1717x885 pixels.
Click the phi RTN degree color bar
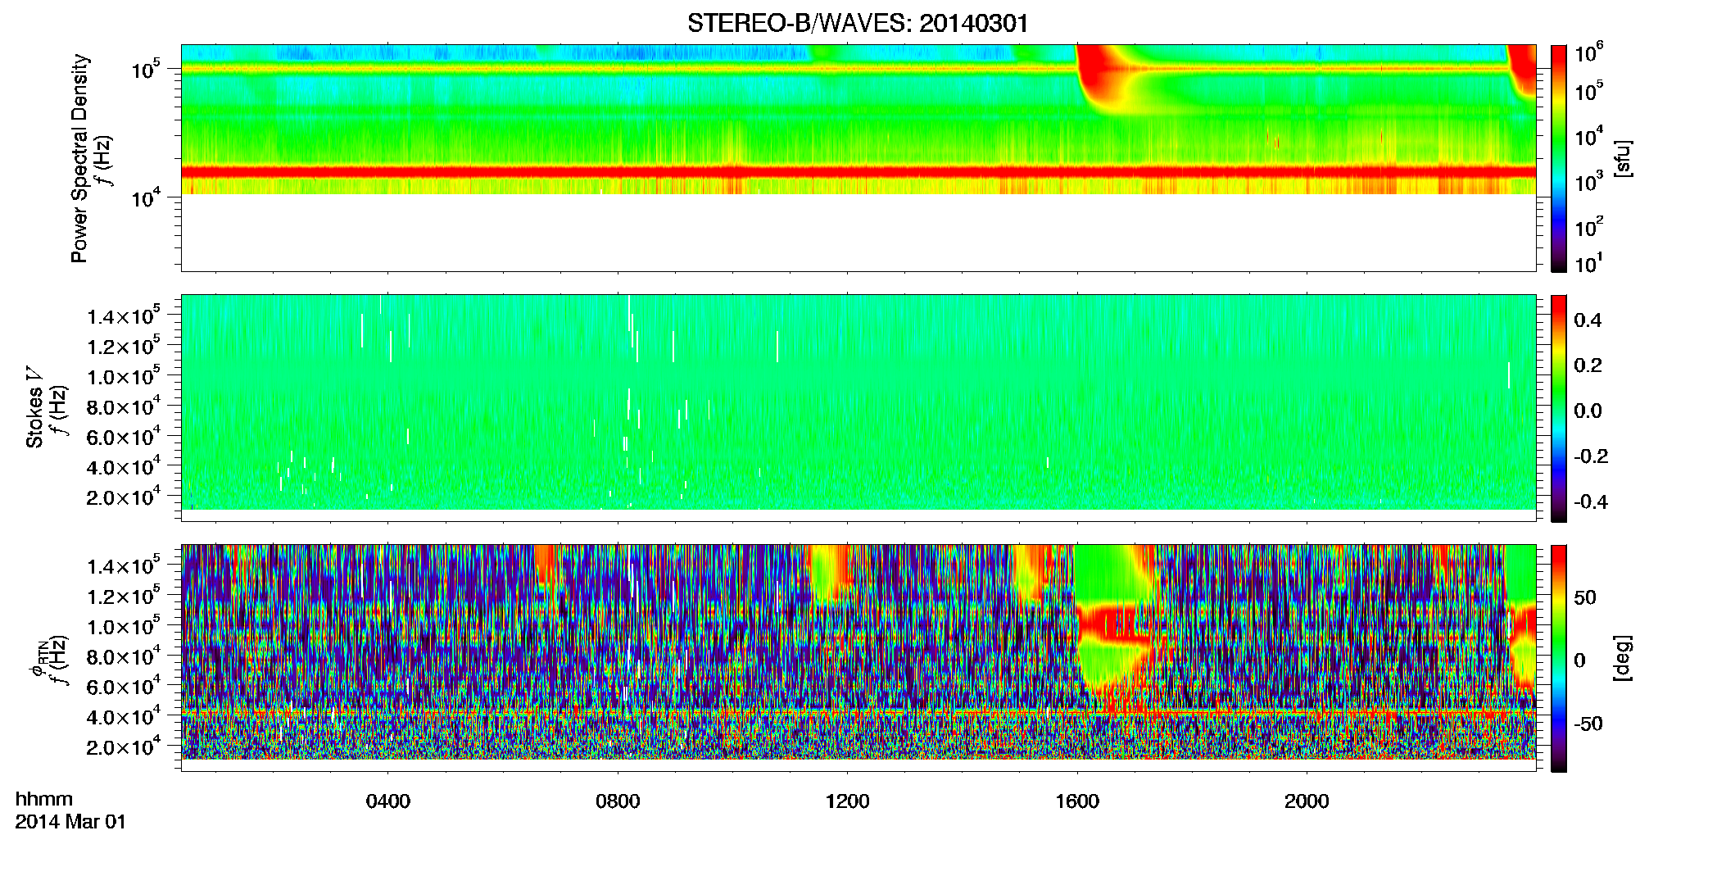pyautogui.click(x=1559, y=658)
